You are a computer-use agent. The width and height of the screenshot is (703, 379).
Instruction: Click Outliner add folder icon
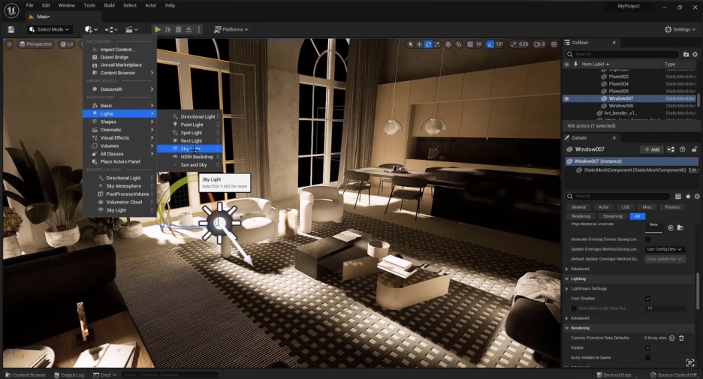(686, 54)
